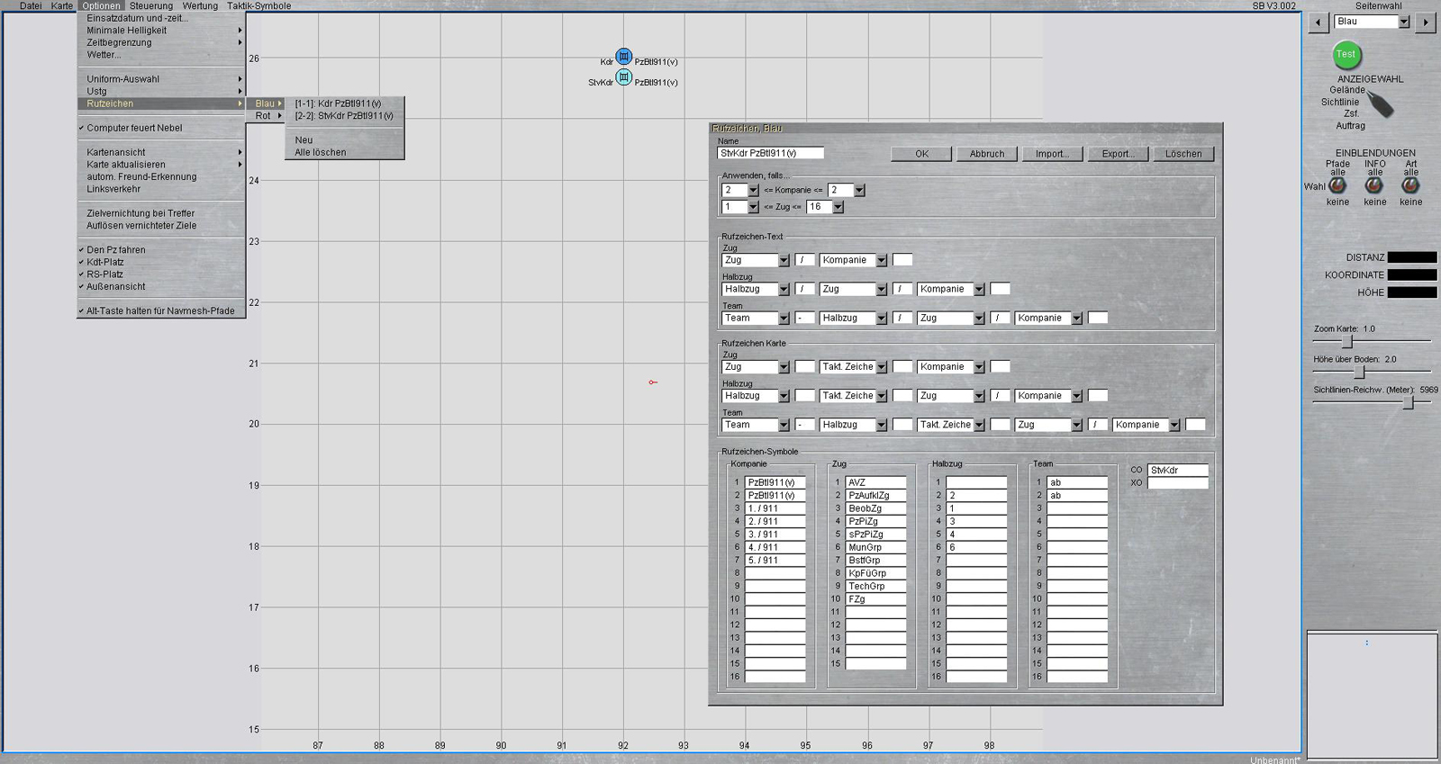Click the previous side arrow in Seitenwahl
Image resolution: width=1441 pixels, height=764 pixels.
[x=1319, y=22]
